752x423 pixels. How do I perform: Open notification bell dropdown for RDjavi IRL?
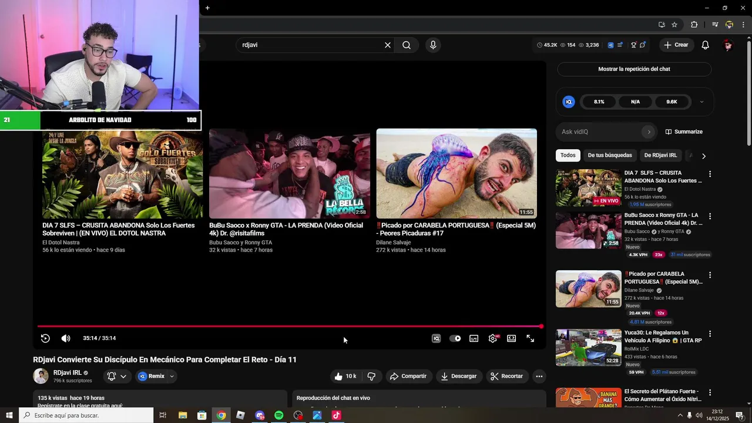click(x=117, y=376)
